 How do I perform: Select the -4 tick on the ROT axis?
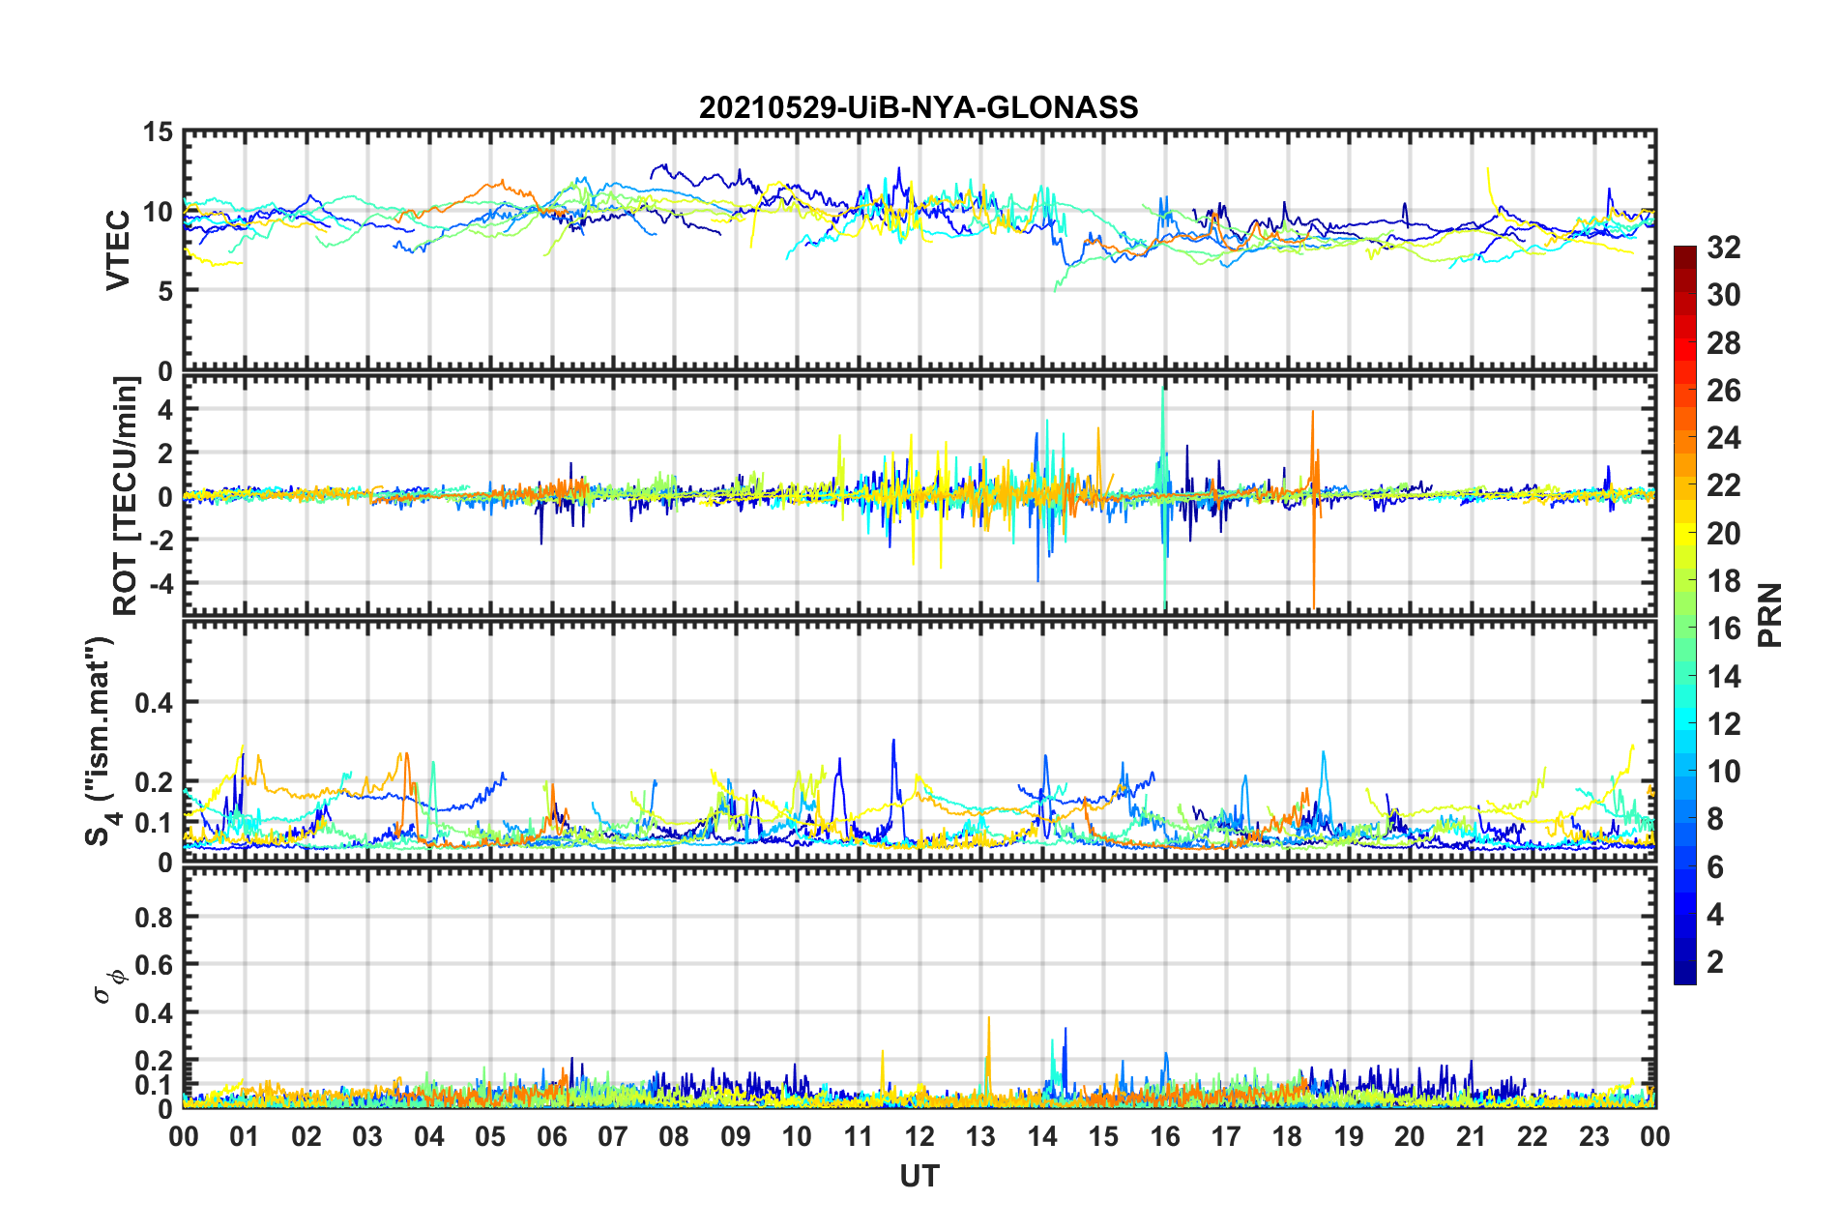(x=160, y=584)
